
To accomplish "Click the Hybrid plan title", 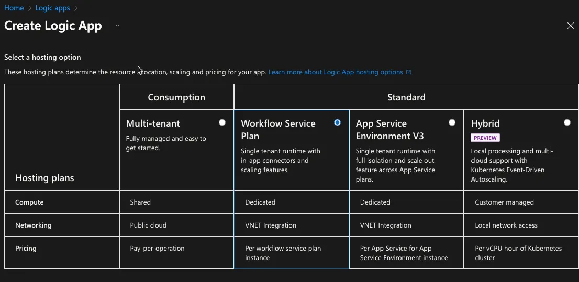I will point(485,123).
